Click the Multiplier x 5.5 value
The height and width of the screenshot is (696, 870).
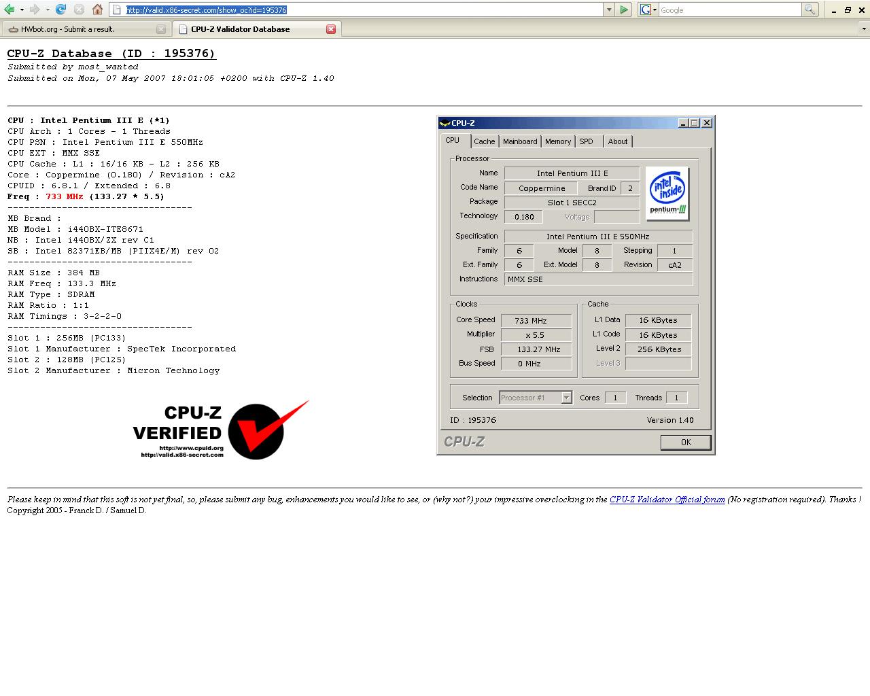(x=536, y=334)
